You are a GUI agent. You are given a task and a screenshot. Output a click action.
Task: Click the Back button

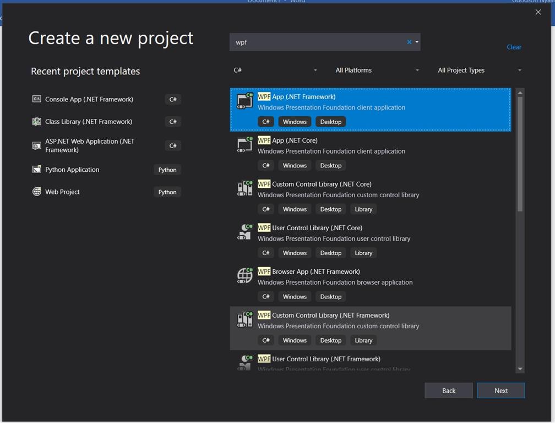click(x=448, y=390)
